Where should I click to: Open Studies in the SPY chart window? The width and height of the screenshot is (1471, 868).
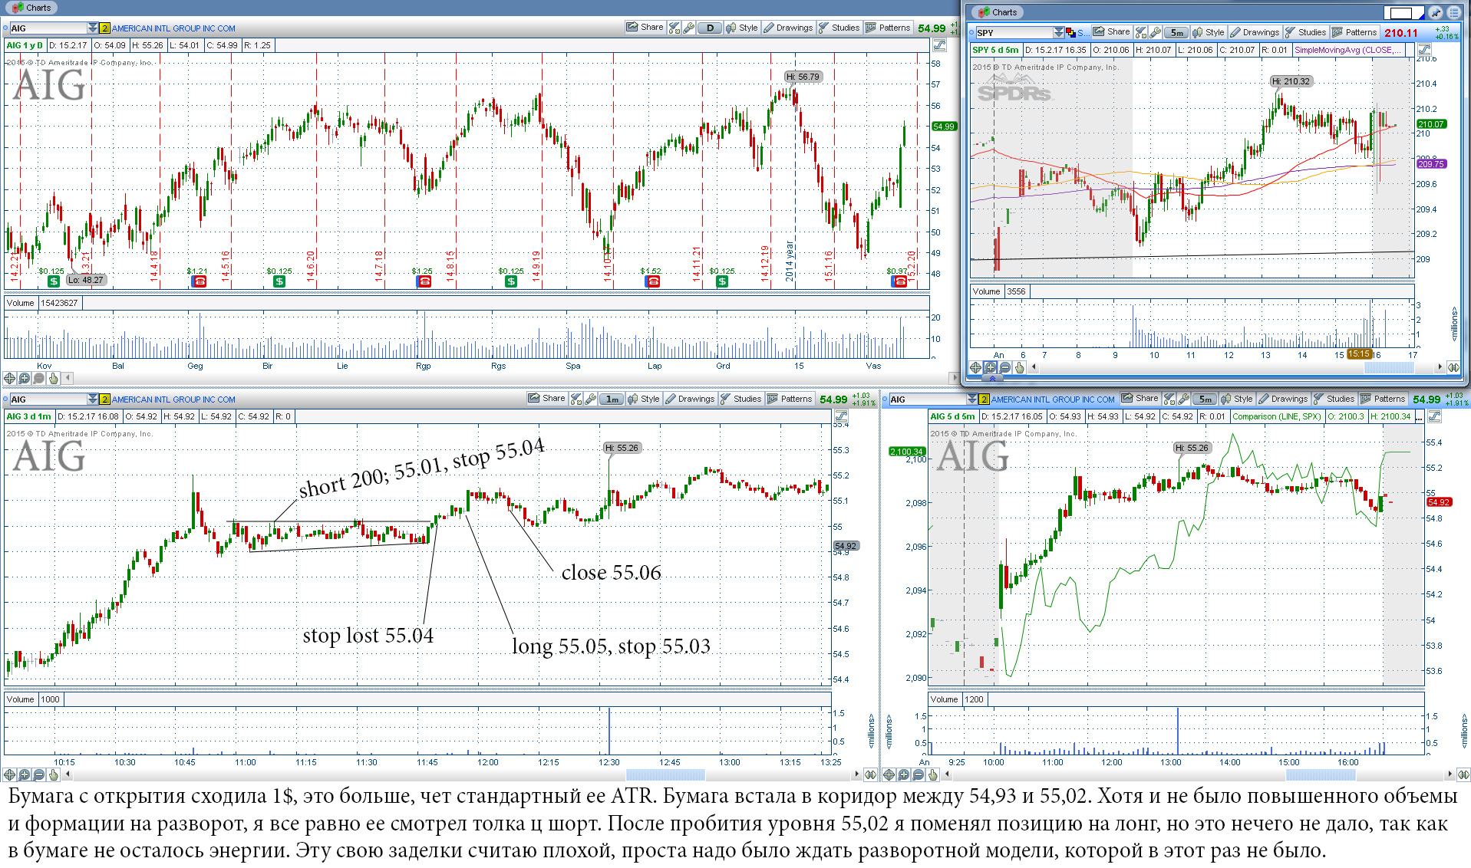(x=1305, y=32)
